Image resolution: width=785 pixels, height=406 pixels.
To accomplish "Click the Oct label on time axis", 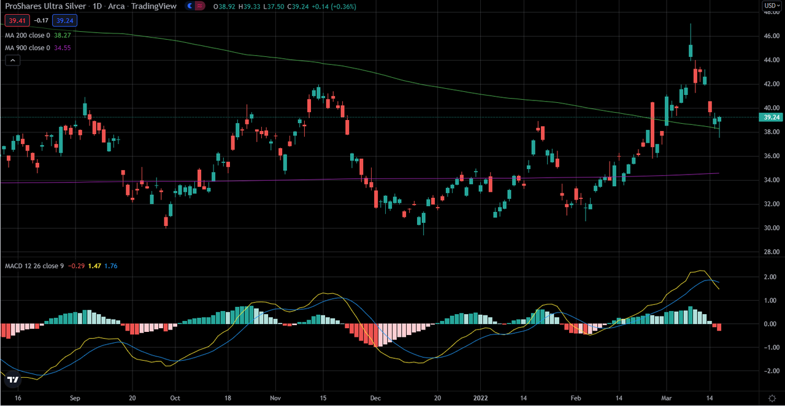I will (x=175, y=397).
